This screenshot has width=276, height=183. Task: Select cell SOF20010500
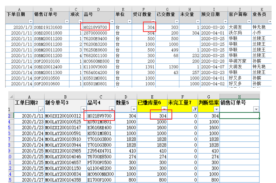point(51,78)
